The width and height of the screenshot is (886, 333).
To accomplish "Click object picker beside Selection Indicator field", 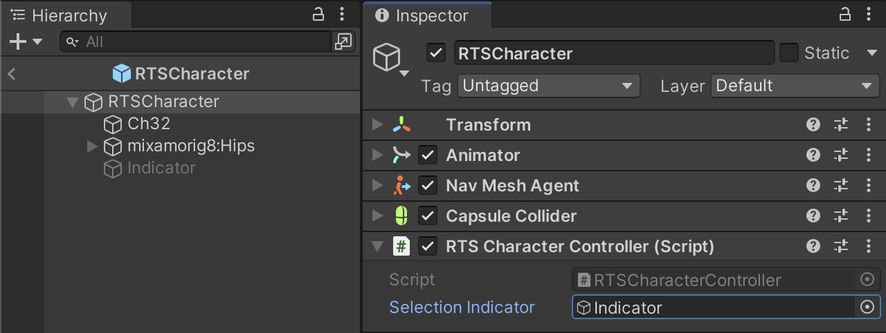I will [x=867, y=307].
